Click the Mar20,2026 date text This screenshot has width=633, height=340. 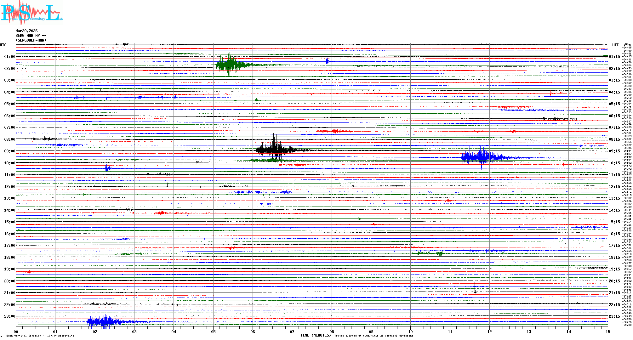pos(26,31)
